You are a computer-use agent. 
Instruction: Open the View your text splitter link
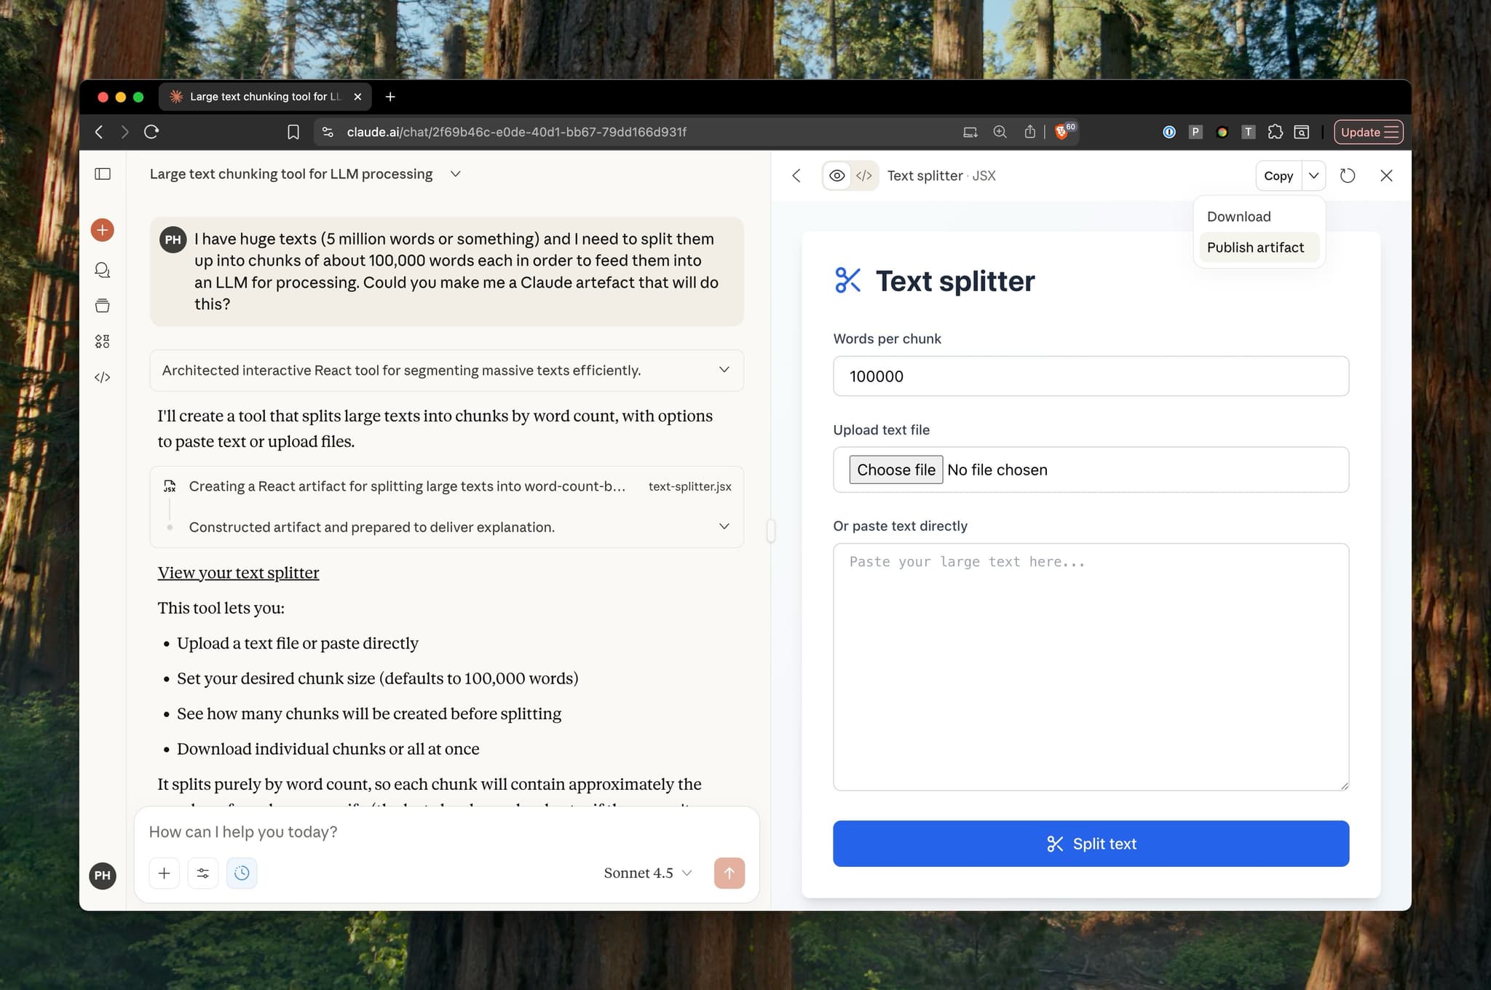tap(238, 573)
